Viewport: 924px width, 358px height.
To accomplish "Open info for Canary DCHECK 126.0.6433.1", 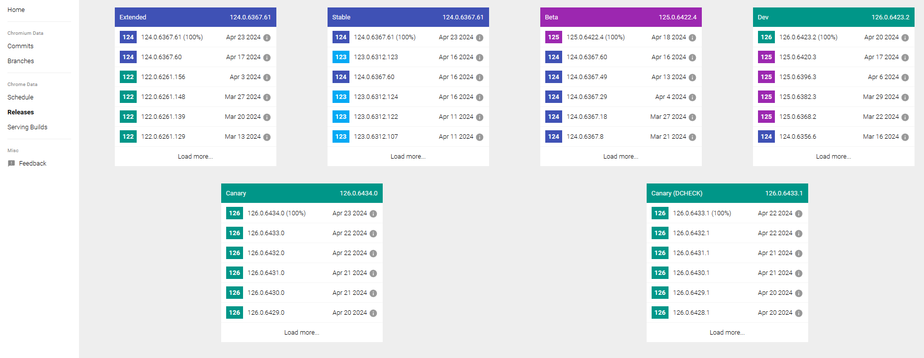I will point(799,214).
